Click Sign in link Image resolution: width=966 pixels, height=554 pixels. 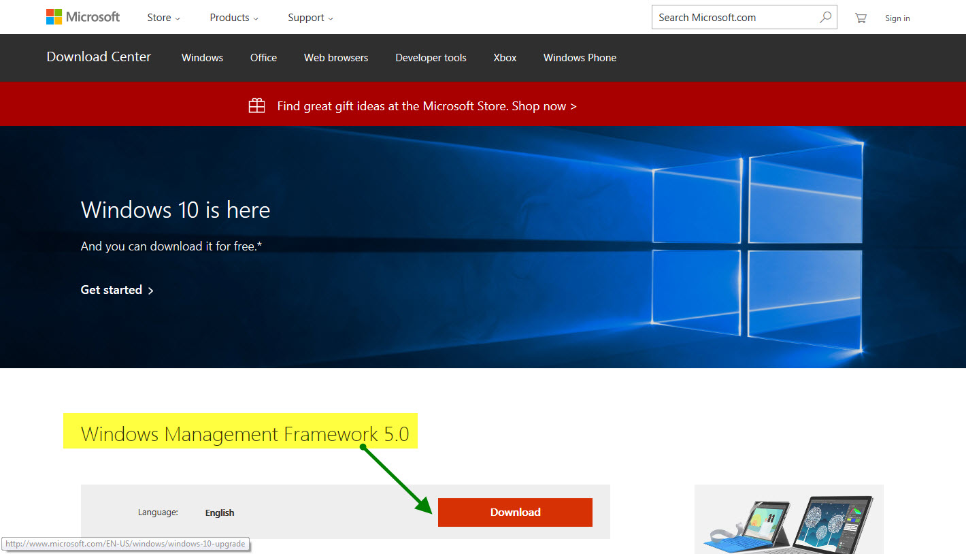(897, 18)
